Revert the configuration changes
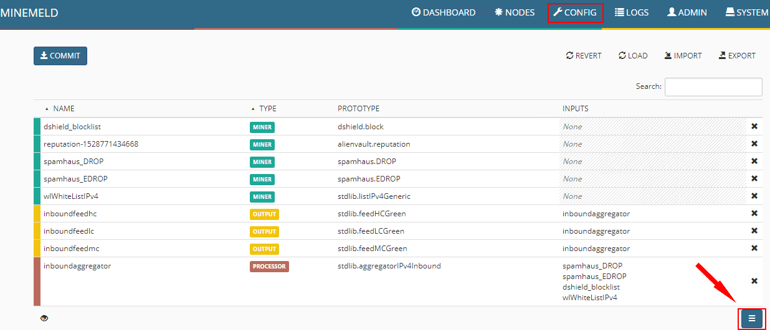 pos(584,56)
